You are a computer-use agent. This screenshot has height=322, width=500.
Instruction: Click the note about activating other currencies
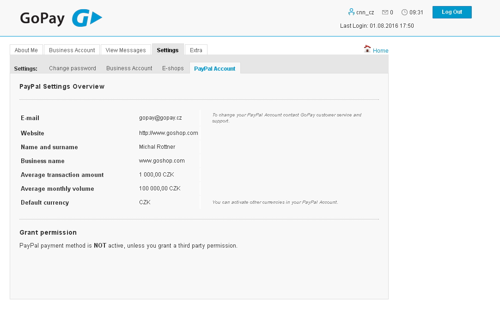(275, 202)
